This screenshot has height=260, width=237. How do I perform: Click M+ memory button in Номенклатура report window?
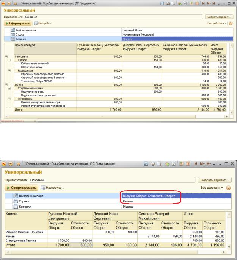[x=209, y=3]
